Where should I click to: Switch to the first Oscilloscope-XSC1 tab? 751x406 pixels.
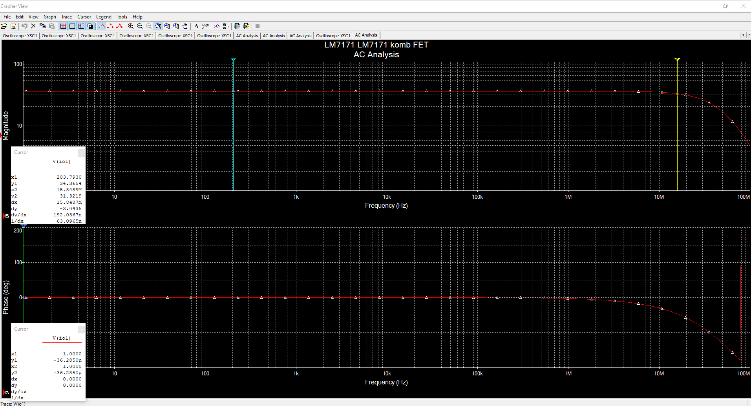[20, 36]
